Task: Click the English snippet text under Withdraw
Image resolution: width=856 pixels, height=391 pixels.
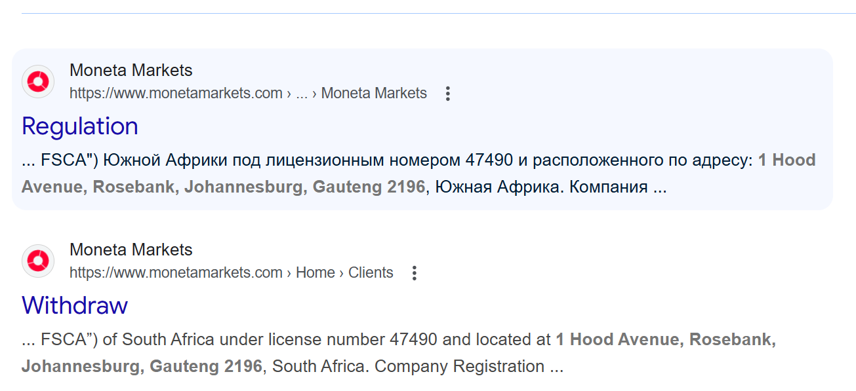Action: [x=399, y=353]
